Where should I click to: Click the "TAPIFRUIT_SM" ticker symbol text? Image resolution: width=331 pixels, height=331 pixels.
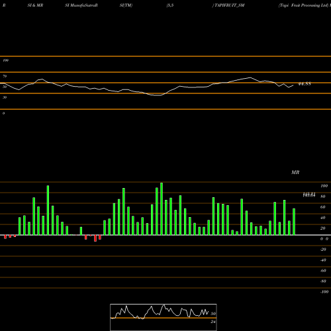230,5
